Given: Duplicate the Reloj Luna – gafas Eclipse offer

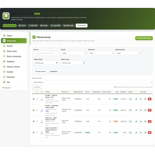Looking at the screenshot, I should point(145,121).
